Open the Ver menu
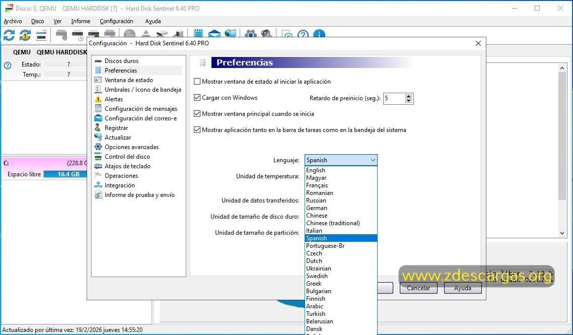573x335 pixels. pyautogui.click(x=57, y=21)
